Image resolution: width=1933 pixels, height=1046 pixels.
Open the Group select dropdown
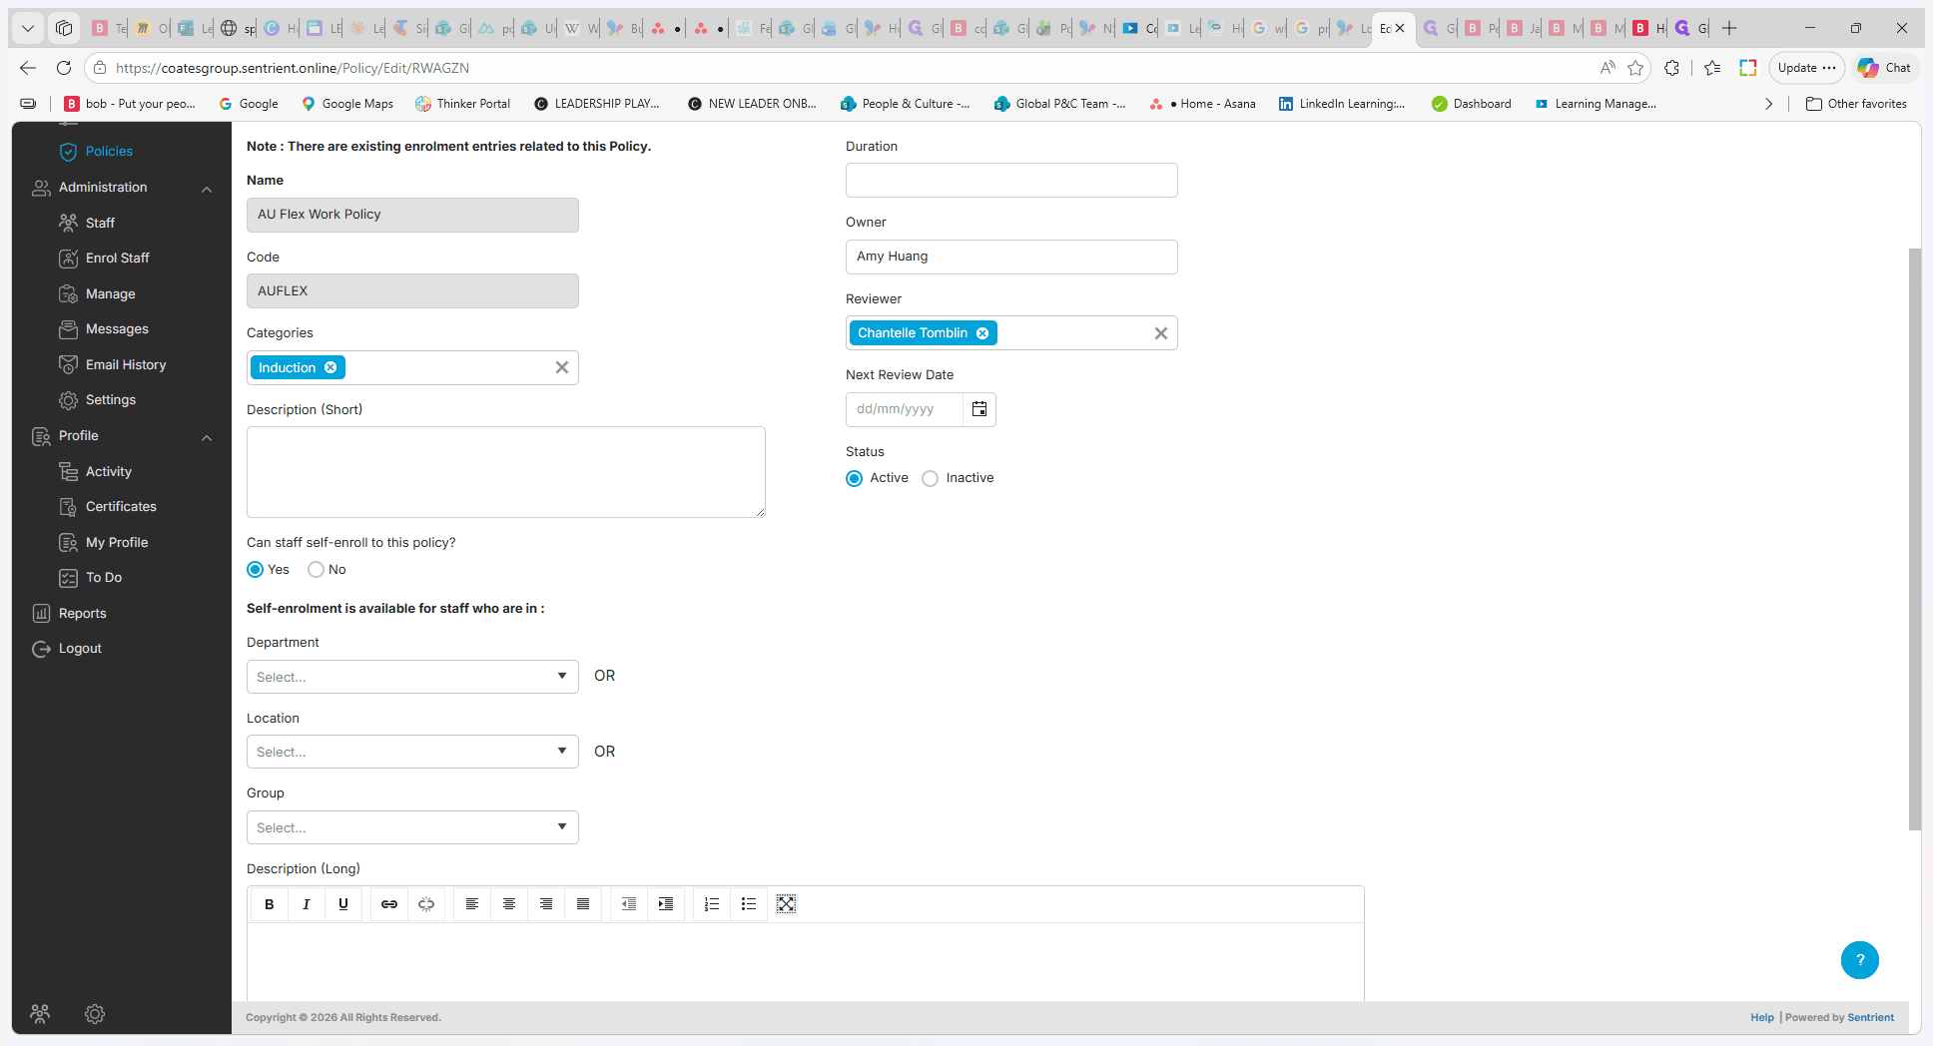(x=412, y=827)
